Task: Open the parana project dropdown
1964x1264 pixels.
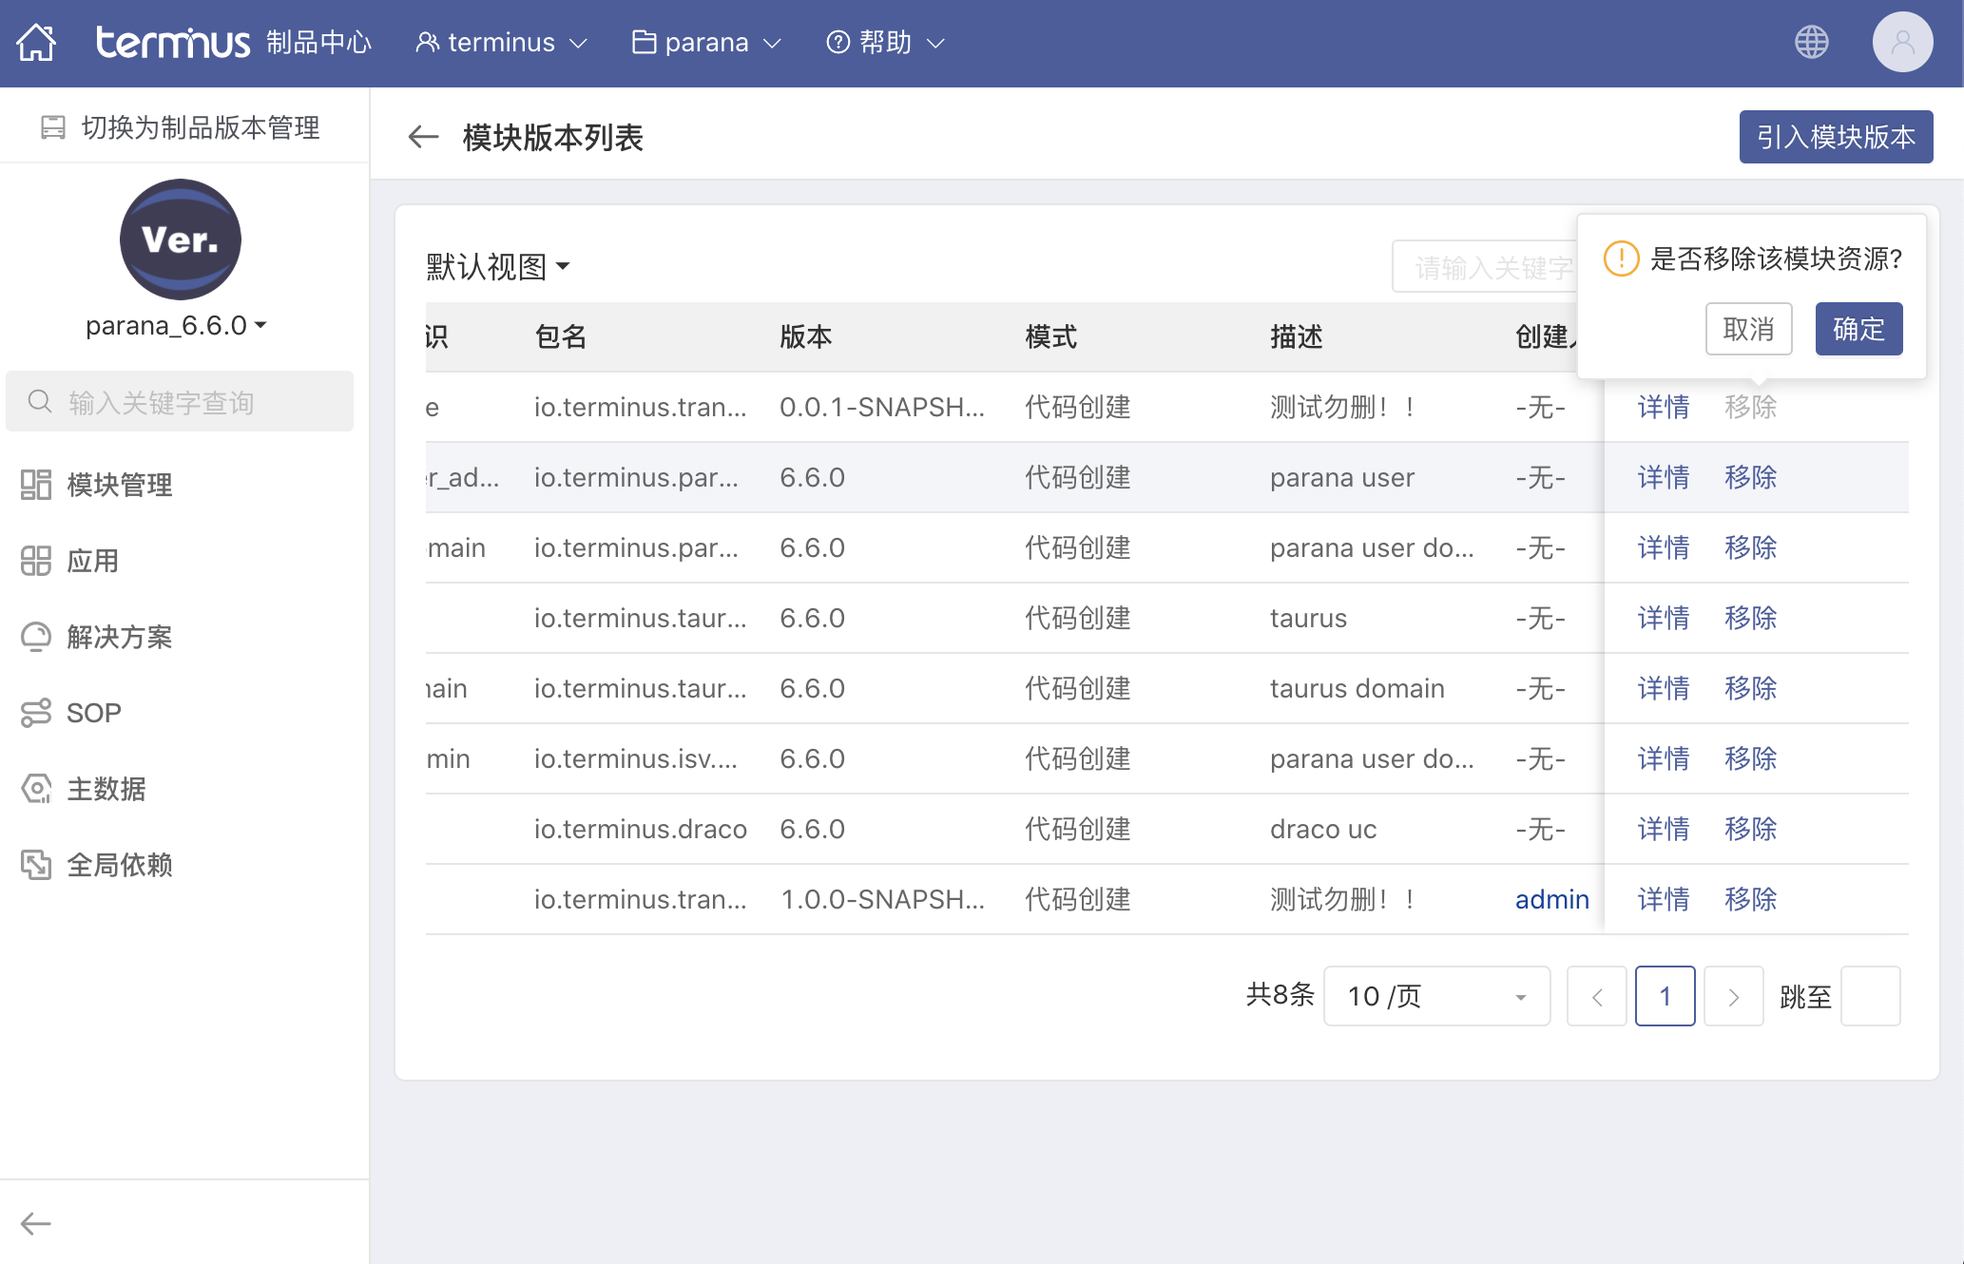Action: tap(706, 42)
